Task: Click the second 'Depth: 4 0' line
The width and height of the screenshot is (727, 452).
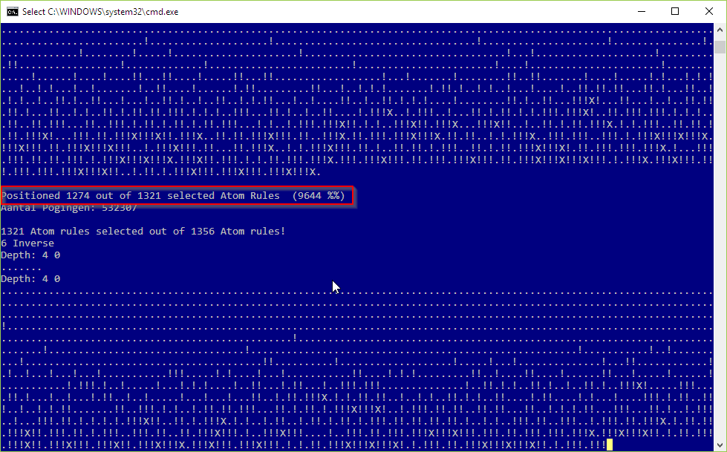Action: tap(30, 279)
